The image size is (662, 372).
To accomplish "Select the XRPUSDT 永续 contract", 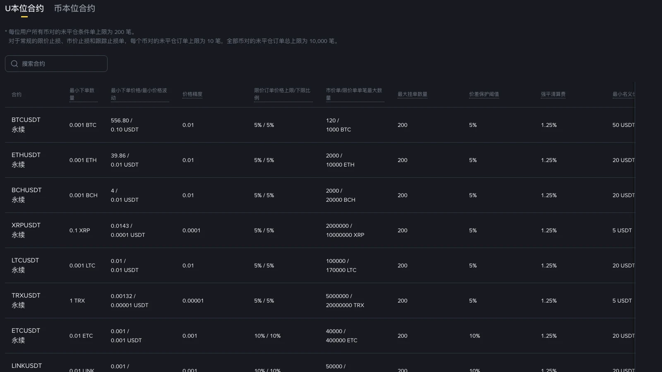I will [320, 230].
